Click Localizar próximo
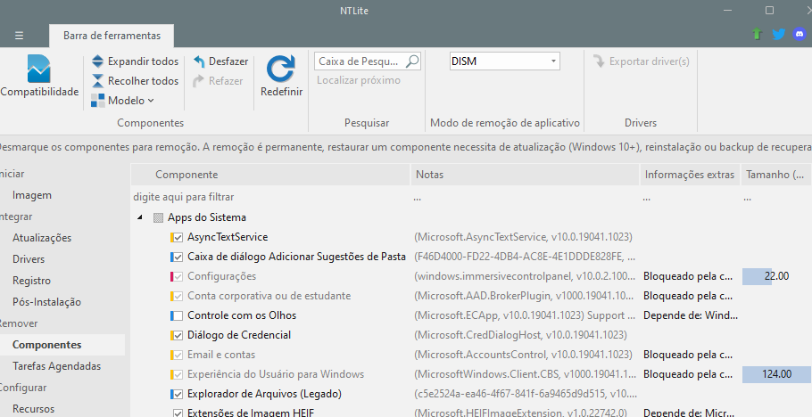Viewport: 812px width, 417px height. click(x=359, y=80)
